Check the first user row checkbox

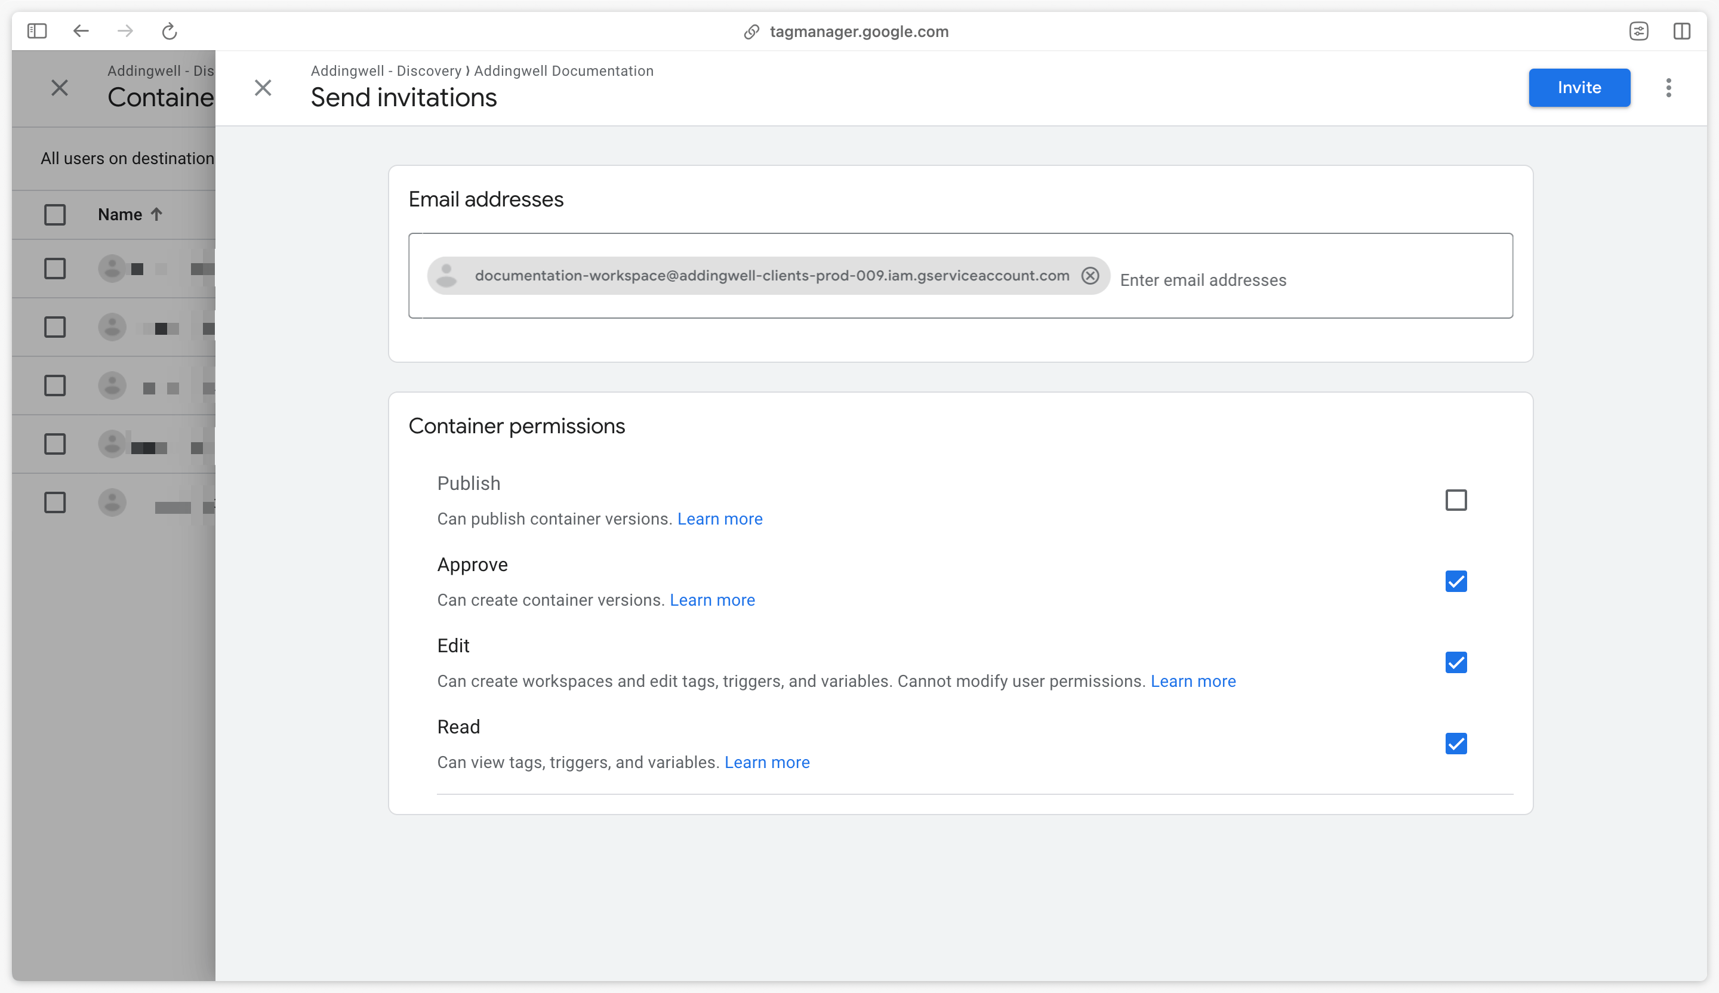[x=54, y=268]
